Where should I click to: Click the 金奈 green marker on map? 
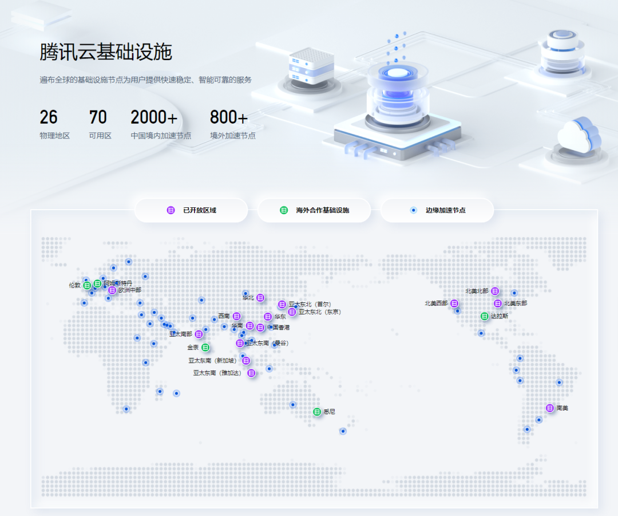pos(205,347)
